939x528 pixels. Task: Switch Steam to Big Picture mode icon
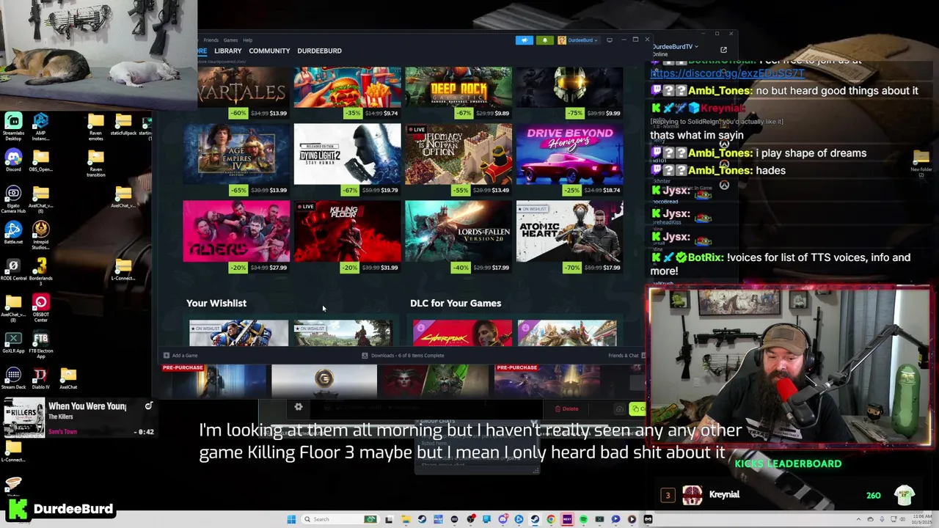(x=610, y=40)
